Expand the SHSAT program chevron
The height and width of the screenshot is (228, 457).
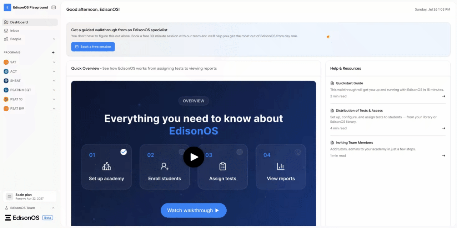(54, 81)
